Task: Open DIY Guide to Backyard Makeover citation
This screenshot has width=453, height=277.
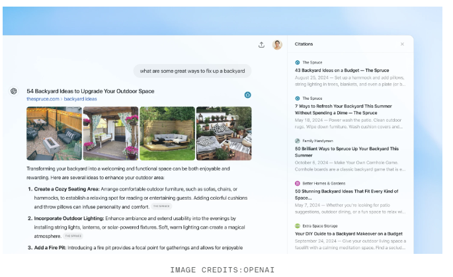Action: tap(347, 233)
